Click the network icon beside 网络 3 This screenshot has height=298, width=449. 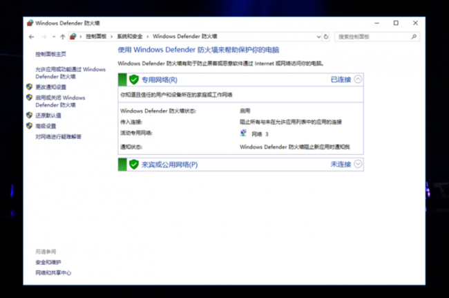(243, 133)
